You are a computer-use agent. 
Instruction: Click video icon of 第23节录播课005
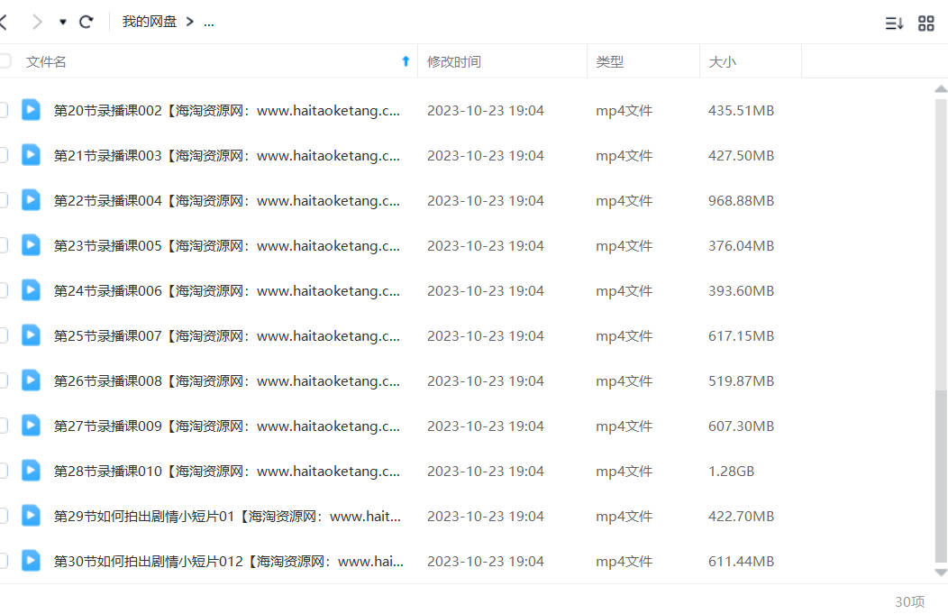click(x=31, y=245)
